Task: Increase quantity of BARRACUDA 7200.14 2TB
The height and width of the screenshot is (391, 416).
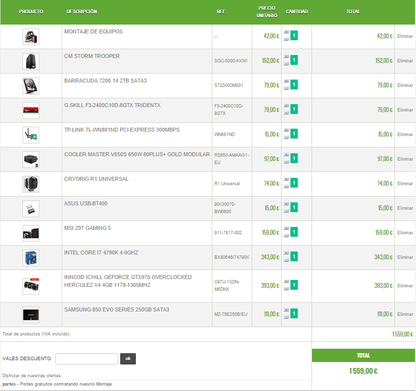Action: [x=286, y=81]
